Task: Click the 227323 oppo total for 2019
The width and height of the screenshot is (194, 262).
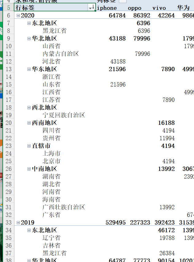Action: 140,222
